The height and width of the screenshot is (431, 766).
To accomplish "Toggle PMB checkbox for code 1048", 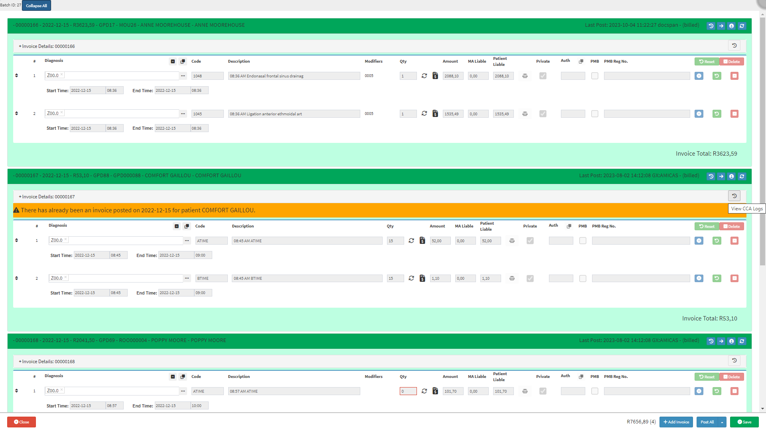I will coord(594,76).
